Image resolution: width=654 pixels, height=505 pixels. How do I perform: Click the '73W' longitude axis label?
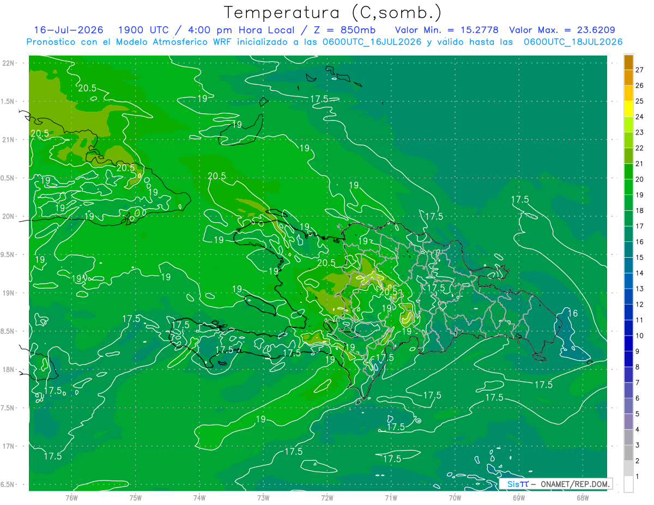263,498
